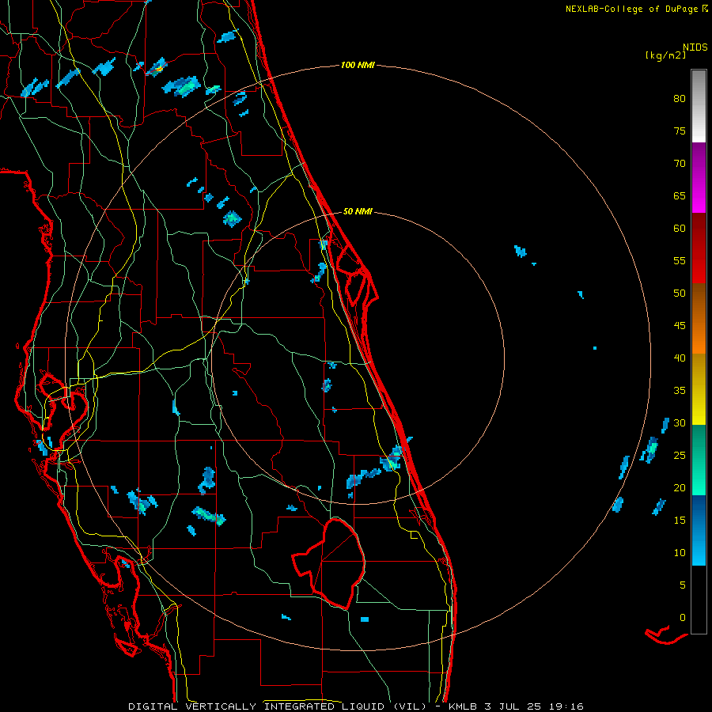This screenshot has width=712, height=712.
Task: Click the Digital Vertically Integrated Liquid caption
Action: [355, 706]
